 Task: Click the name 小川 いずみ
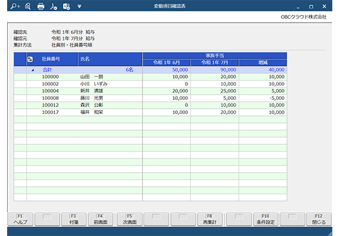click(93, 84)
